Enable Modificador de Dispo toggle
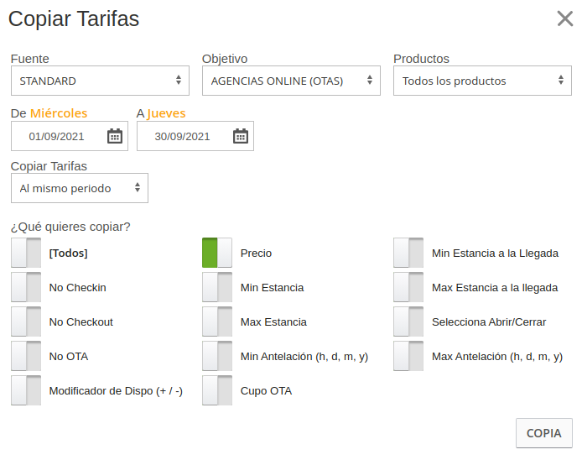582x460 pixels. point(26,390)
